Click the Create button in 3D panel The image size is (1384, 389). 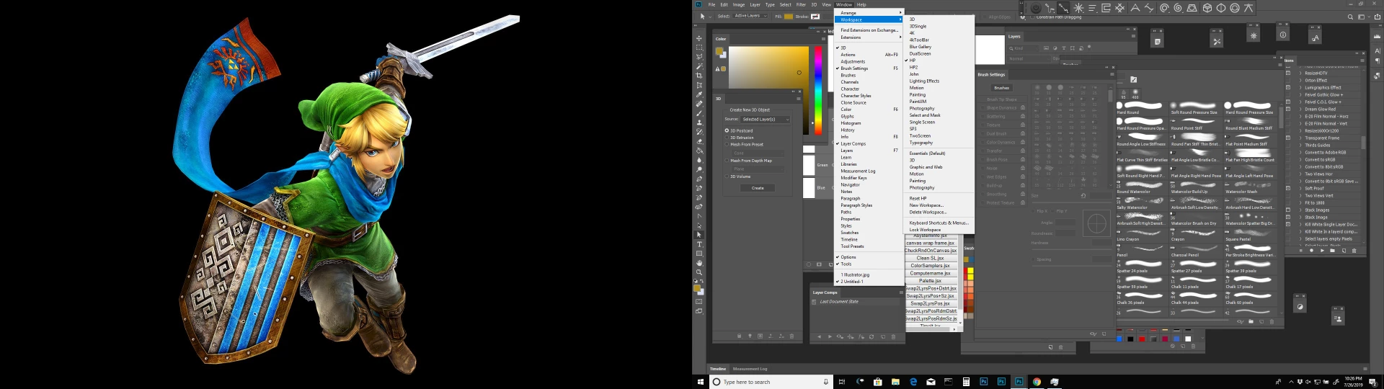[x=758, y=188]
